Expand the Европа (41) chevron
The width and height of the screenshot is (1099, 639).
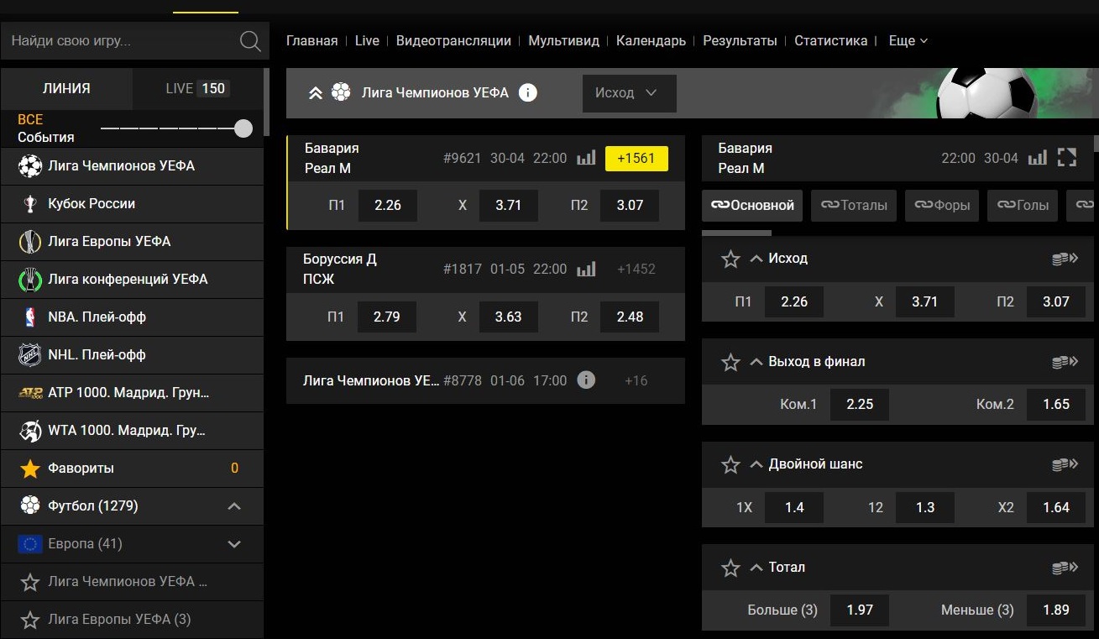pos(234,544)
